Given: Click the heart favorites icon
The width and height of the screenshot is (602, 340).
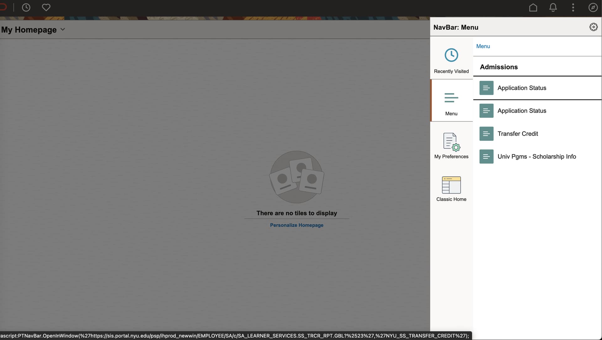Looking at the screenshot, I should click(46, 8).
